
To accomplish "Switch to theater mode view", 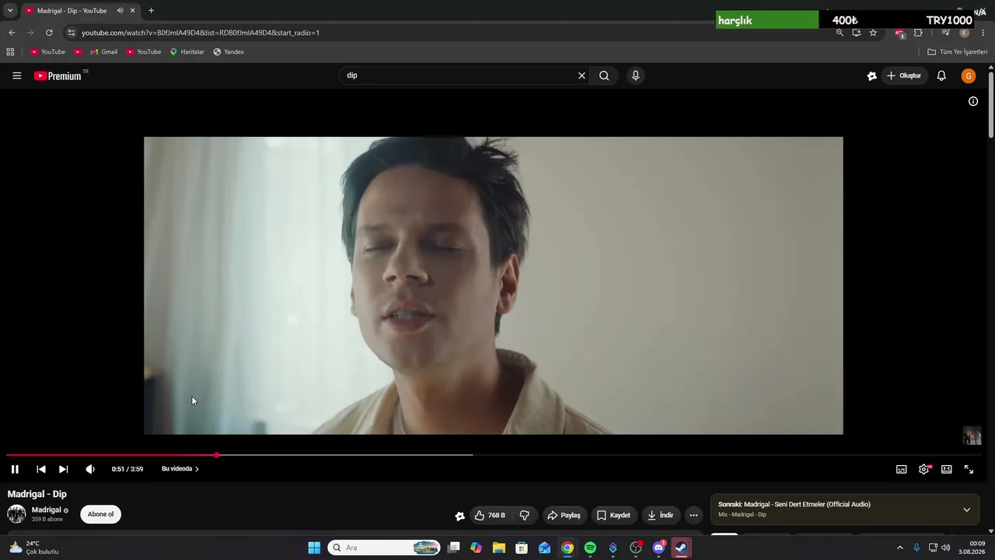I will point(947,469).
